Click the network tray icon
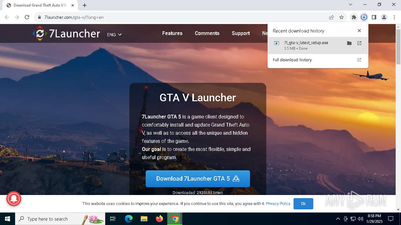 353,219
